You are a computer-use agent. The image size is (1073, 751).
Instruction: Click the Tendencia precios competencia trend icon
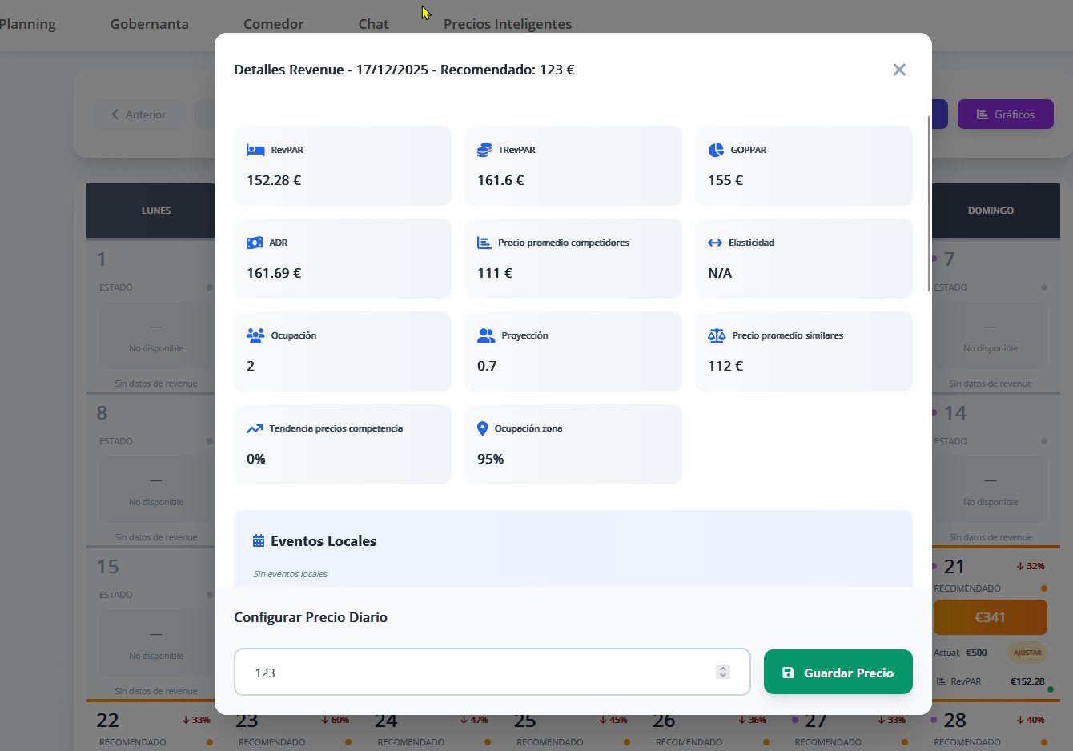255,428
